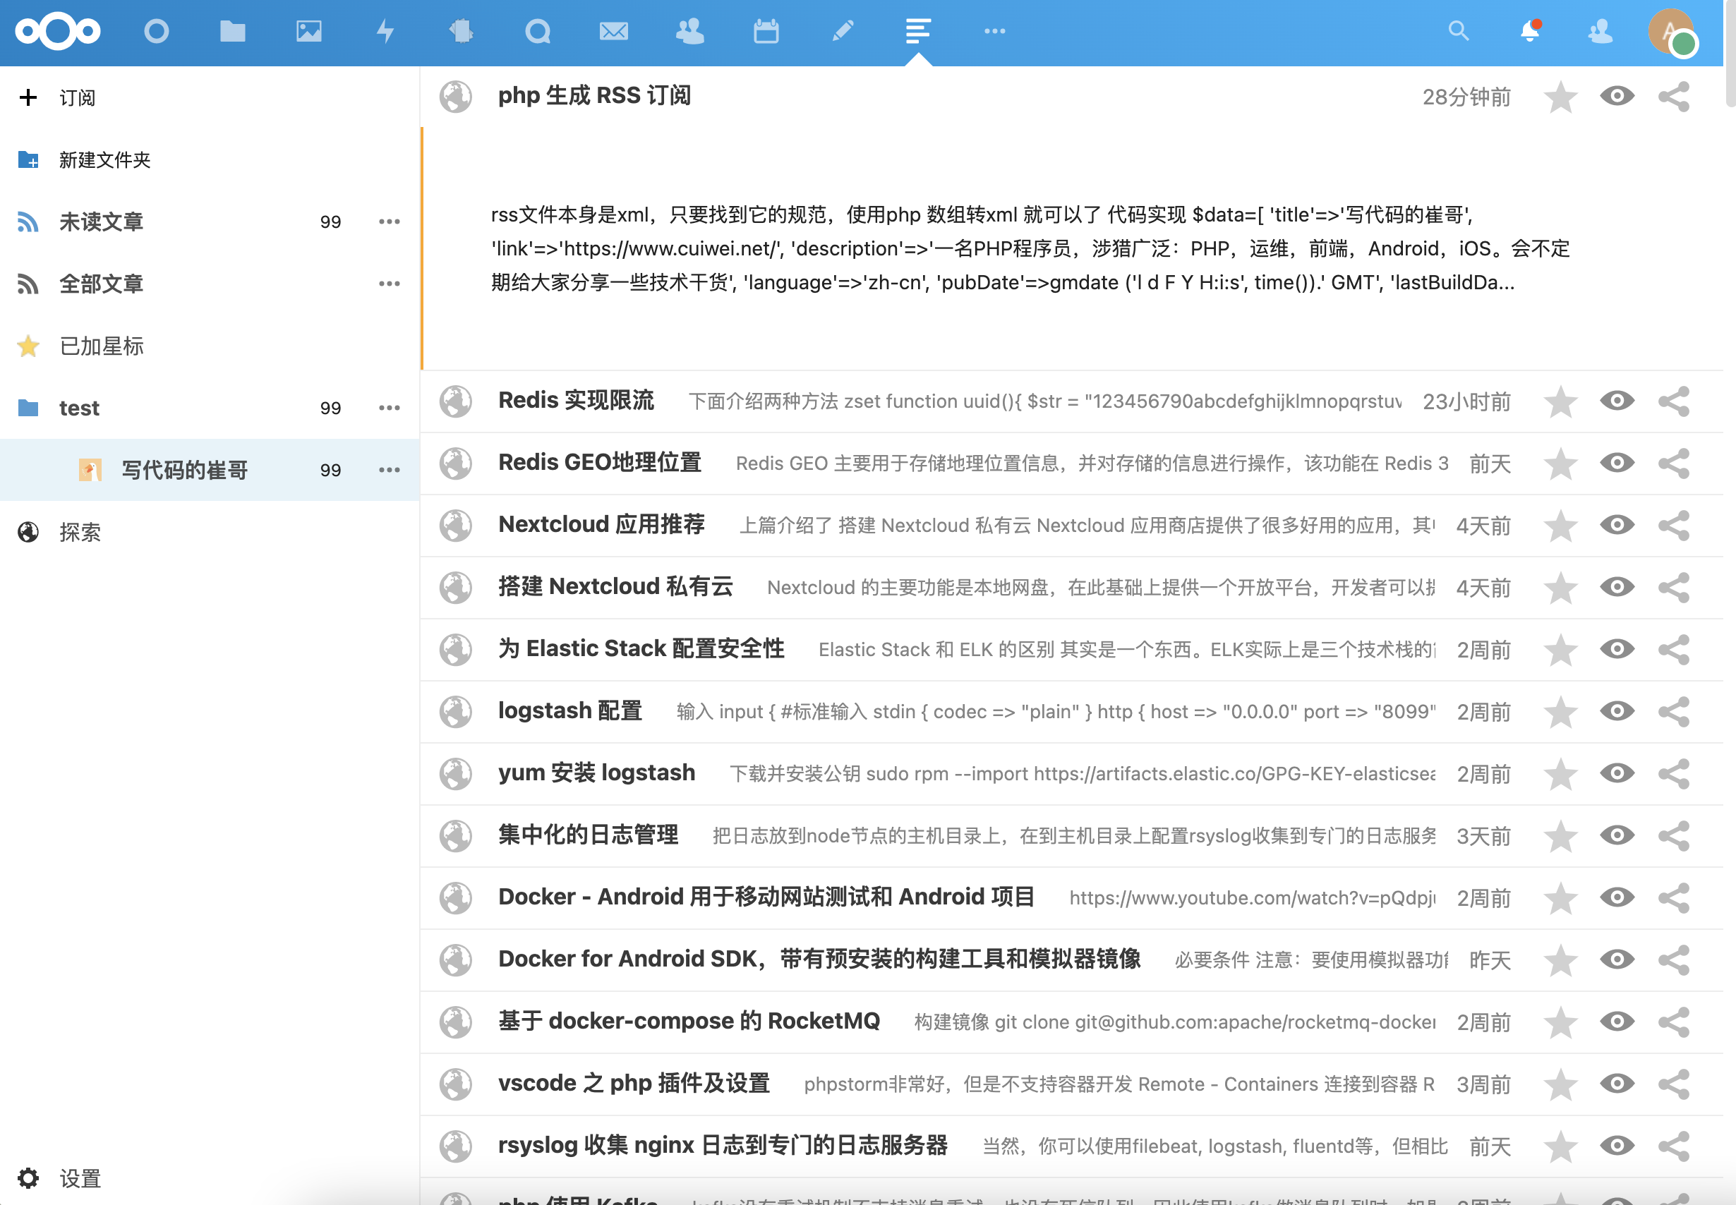Viewport: 1736px width, 1205px height.
Task: Open the user avatar menu
Action: tap(1672, 32)
